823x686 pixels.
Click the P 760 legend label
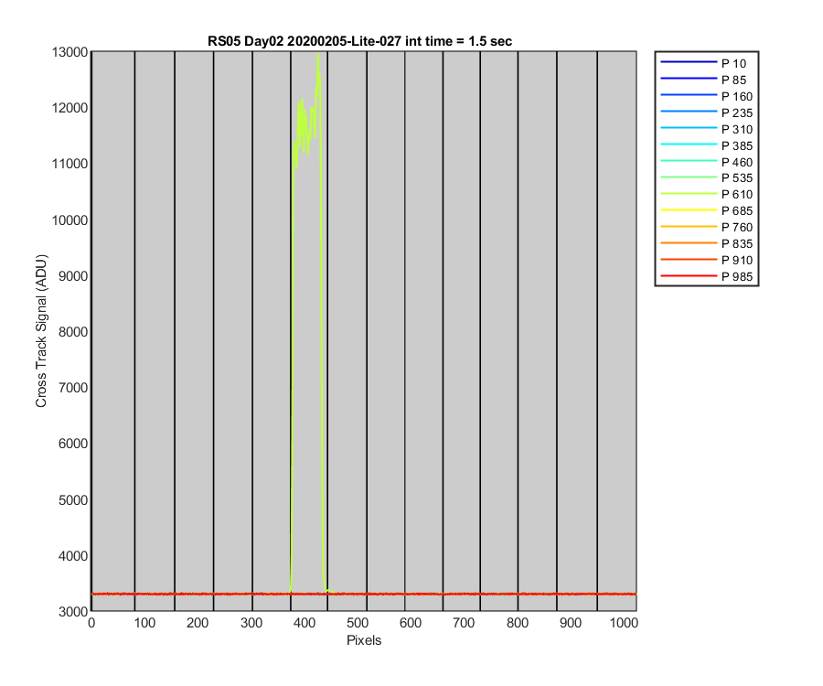click(x=737, y=227)
